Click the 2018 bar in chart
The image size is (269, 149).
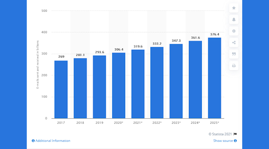click(x=80, y=88)
